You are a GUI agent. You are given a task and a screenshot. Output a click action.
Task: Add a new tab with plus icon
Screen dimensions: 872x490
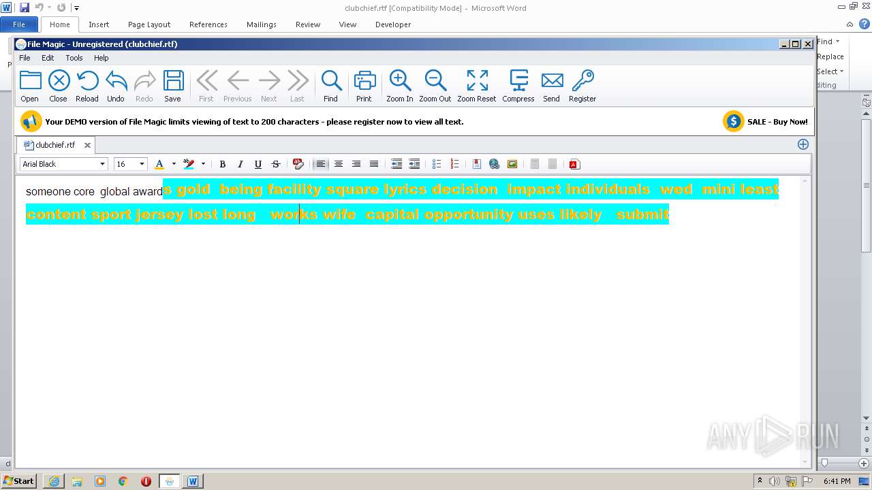(x=803, y=144)
